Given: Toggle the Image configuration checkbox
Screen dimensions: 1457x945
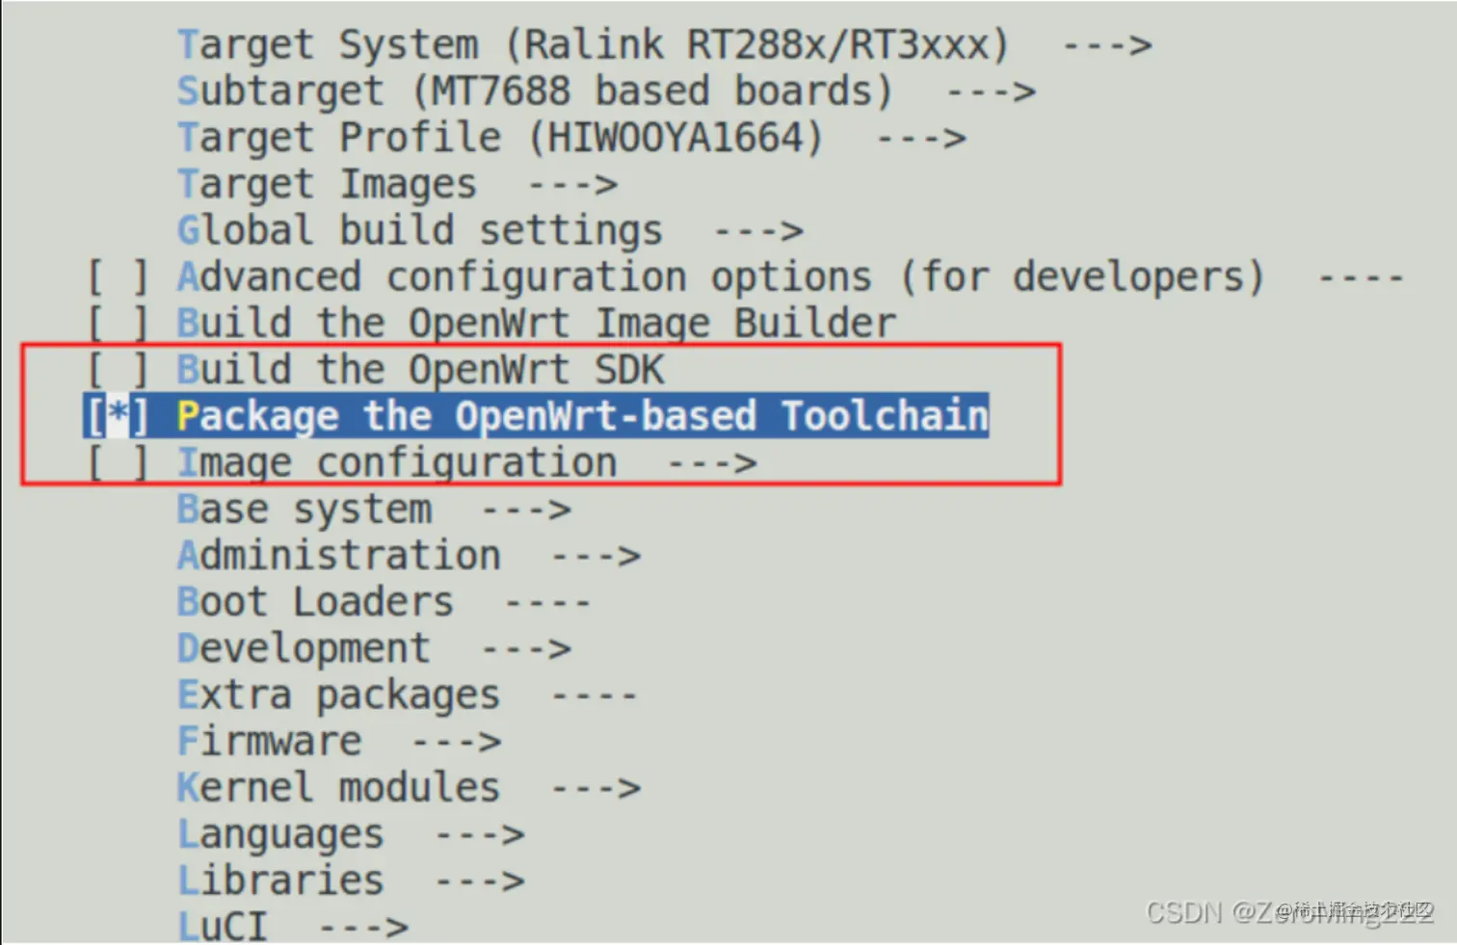Looking at the screenshot, I should tap(118, 463).
